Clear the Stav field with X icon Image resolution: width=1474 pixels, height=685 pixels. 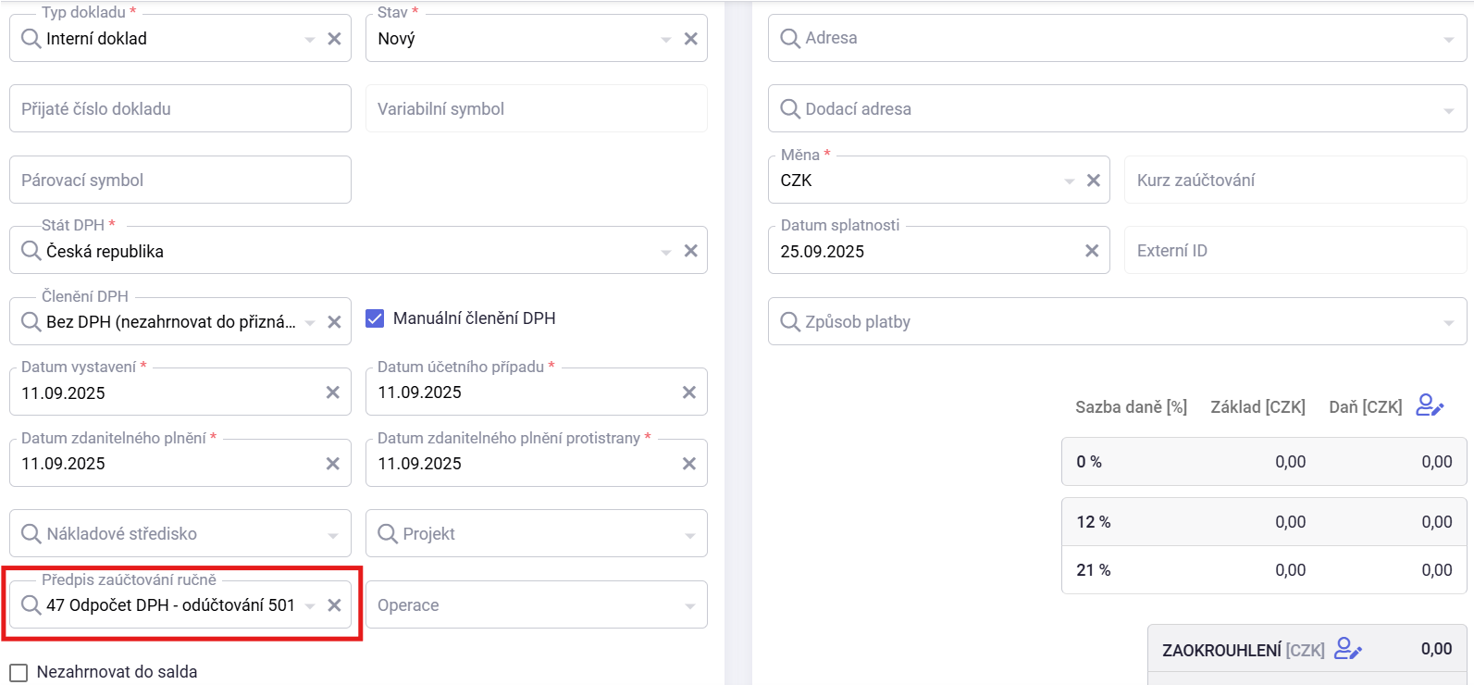(x=690, y=39)
